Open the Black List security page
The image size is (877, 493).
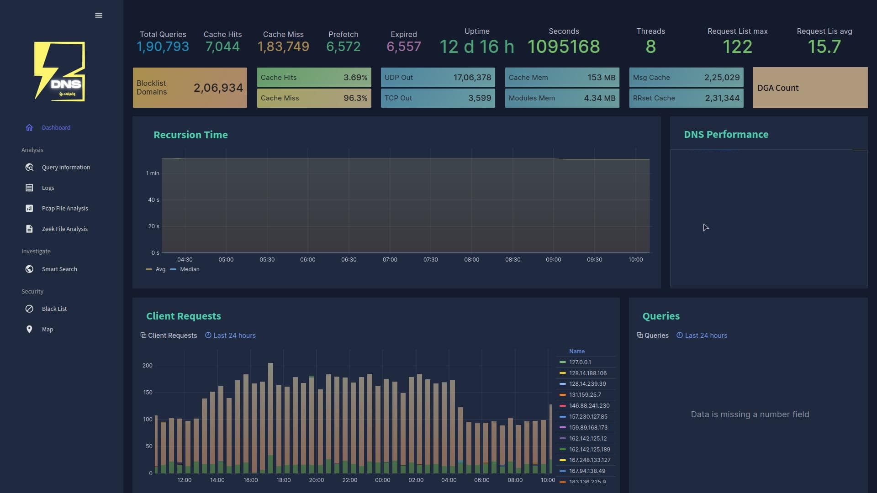[x=54, y=309]
